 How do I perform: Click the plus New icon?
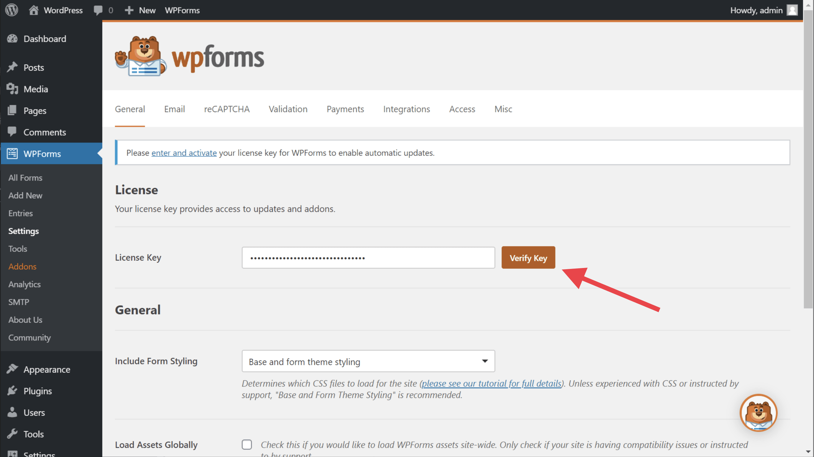point(129,10)
